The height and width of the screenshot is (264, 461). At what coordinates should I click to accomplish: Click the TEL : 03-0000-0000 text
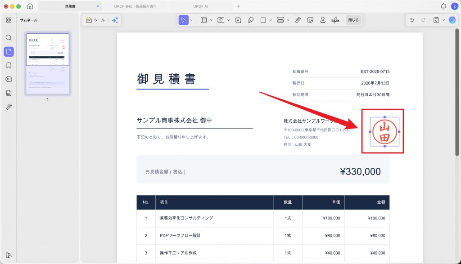[301, 137]
